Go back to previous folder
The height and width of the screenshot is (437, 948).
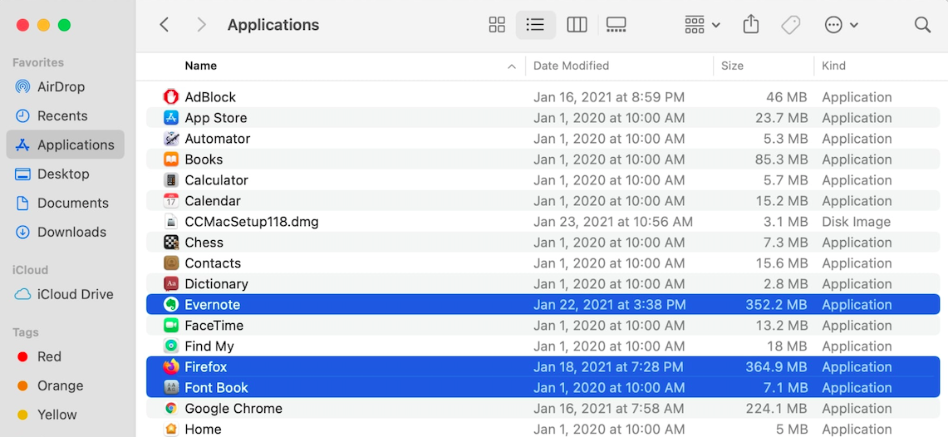164,25
